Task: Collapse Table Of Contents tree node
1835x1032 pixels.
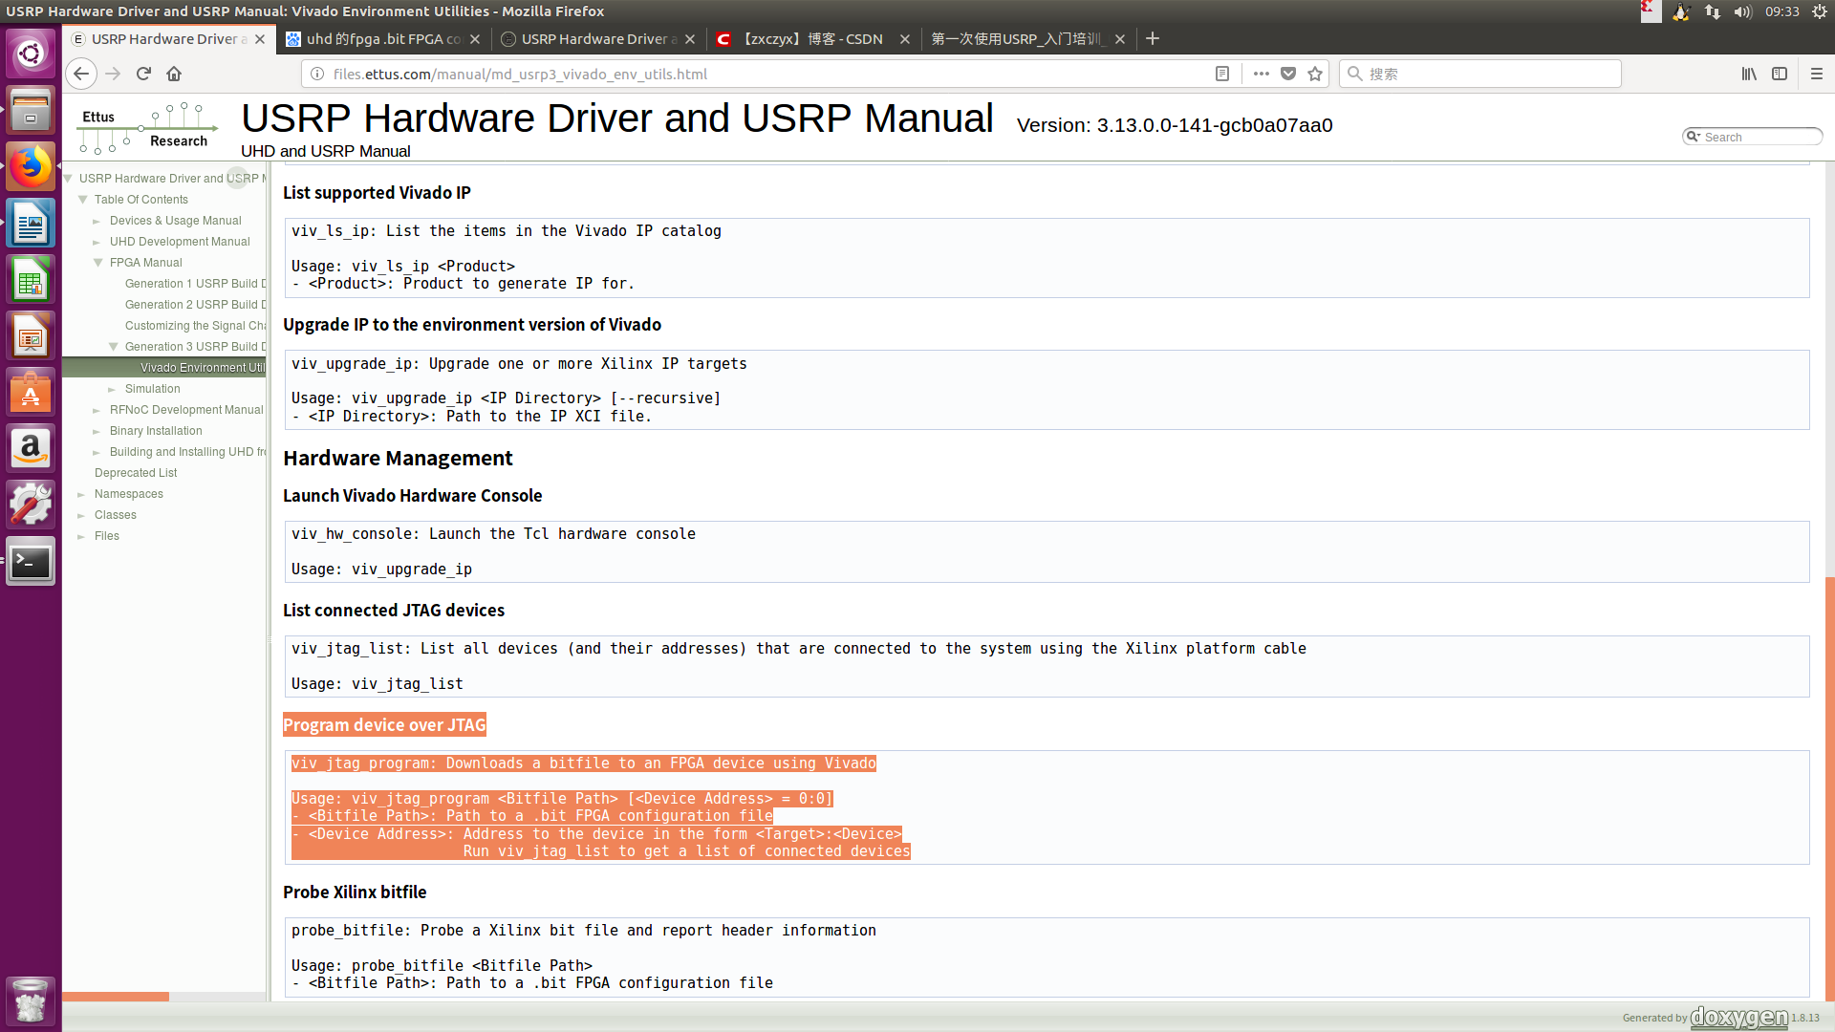Action: [83, 200]
